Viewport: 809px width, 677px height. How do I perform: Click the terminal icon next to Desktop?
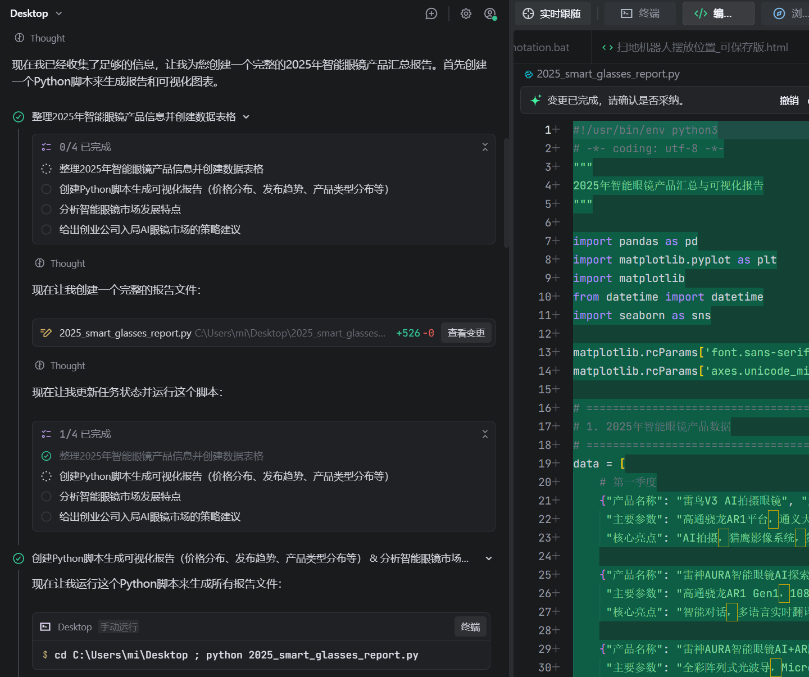click(x=46, y=627)
